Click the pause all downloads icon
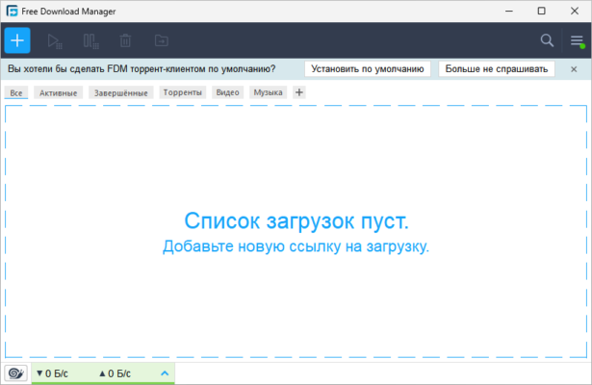 [x=90, y=40]
